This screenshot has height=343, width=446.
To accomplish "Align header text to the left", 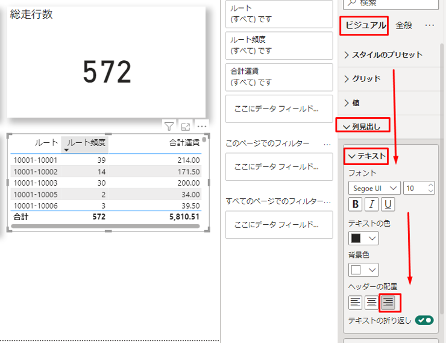I will [356, 302].
